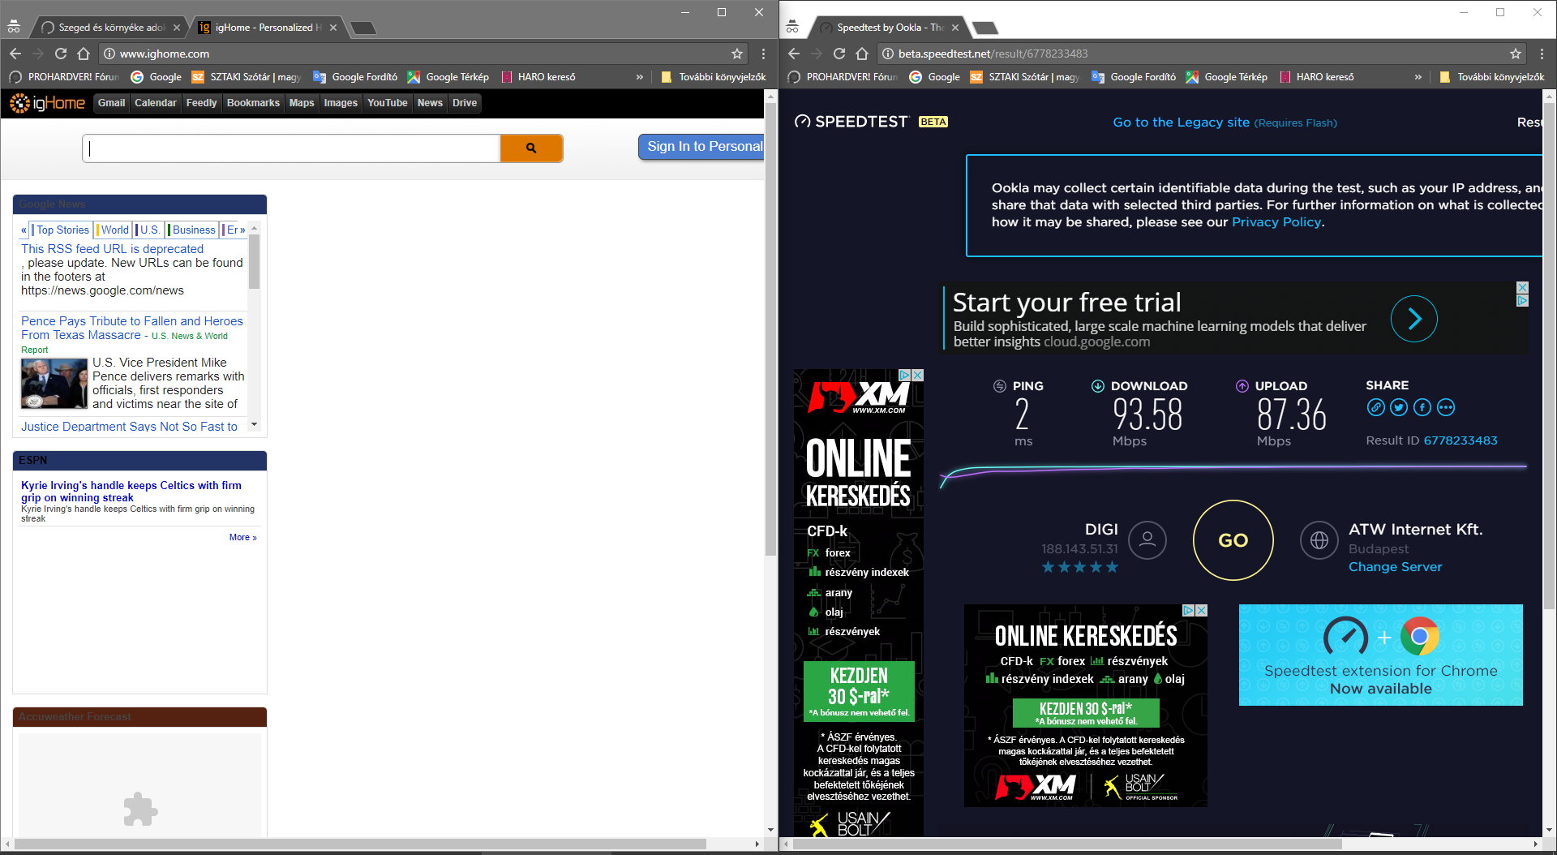Screen dimensions: 1557x855
Task: Click Google News widget scrollbar thumb
Action: [x=254, y=261]
